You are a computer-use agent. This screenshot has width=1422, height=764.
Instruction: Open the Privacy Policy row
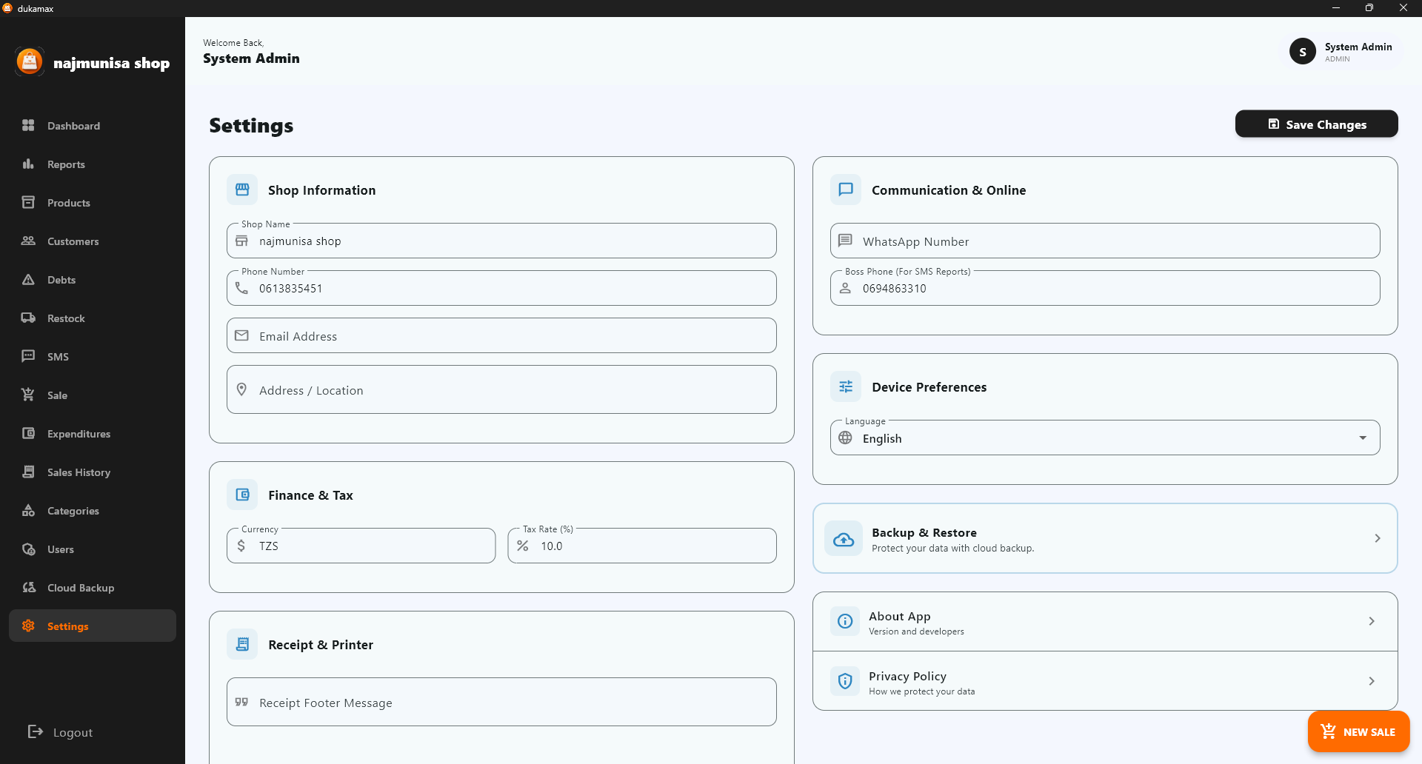tap(1105, 681)
